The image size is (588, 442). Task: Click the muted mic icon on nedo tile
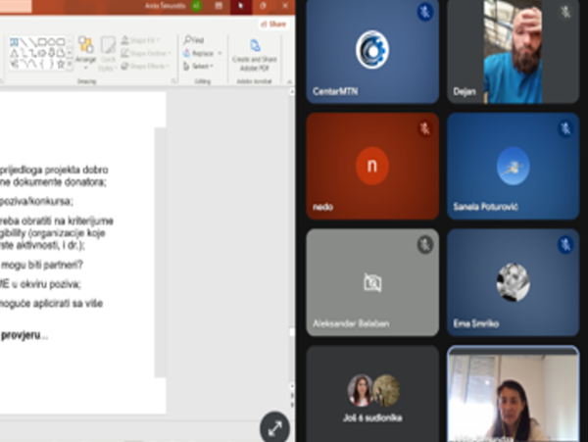tap(425, 128)
